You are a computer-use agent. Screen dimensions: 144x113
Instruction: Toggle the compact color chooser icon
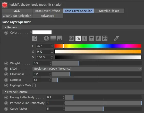click(x=35, y=38)
